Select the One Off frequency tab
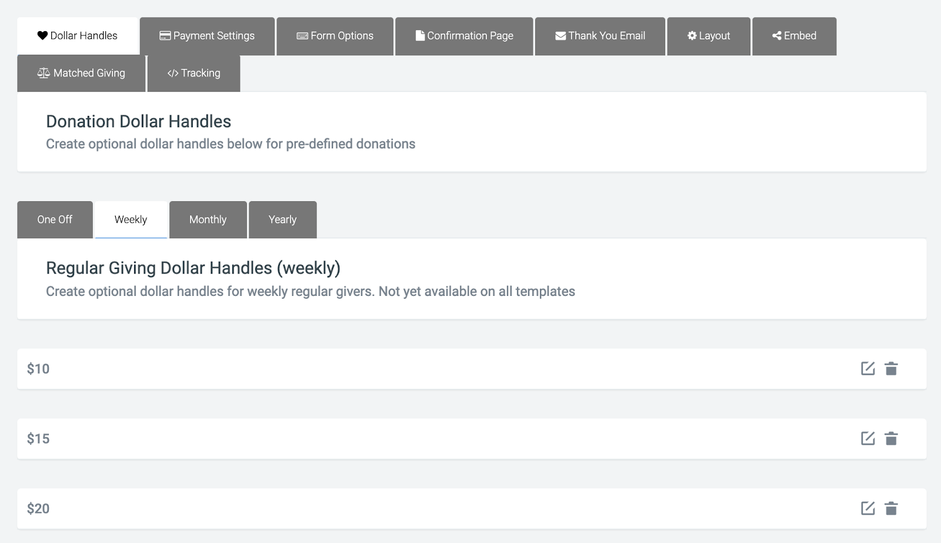 (x=55, y=219)
